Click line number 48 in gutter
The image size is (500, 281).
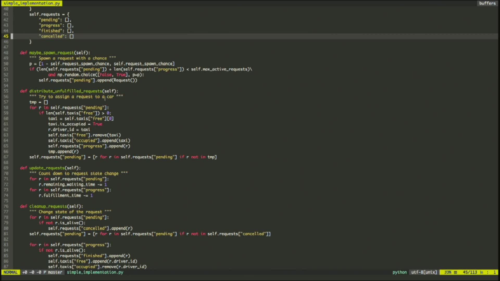[6, 53]
